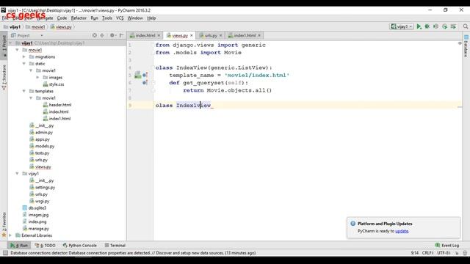Screen dimensions: 470x264
Task: Open Project panel settings gear icon
Action: (112, 35)
